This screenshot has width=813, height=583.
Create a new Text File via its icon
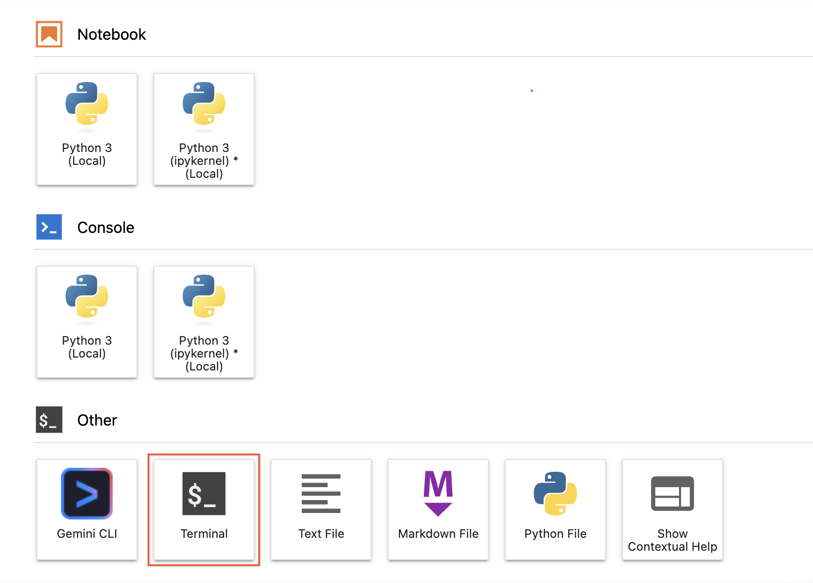click(321, 494)
